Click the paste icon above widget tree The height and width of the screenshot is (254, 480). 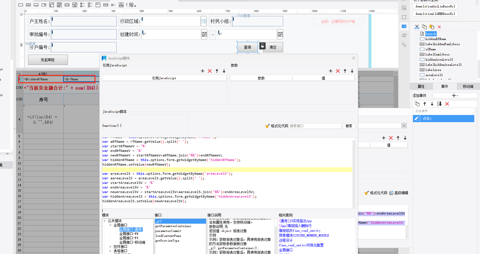[x=432, y=27]
